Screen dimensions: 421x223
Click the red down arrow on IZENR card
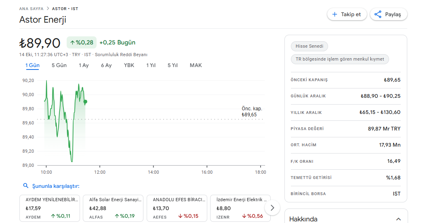click(244, 216)
